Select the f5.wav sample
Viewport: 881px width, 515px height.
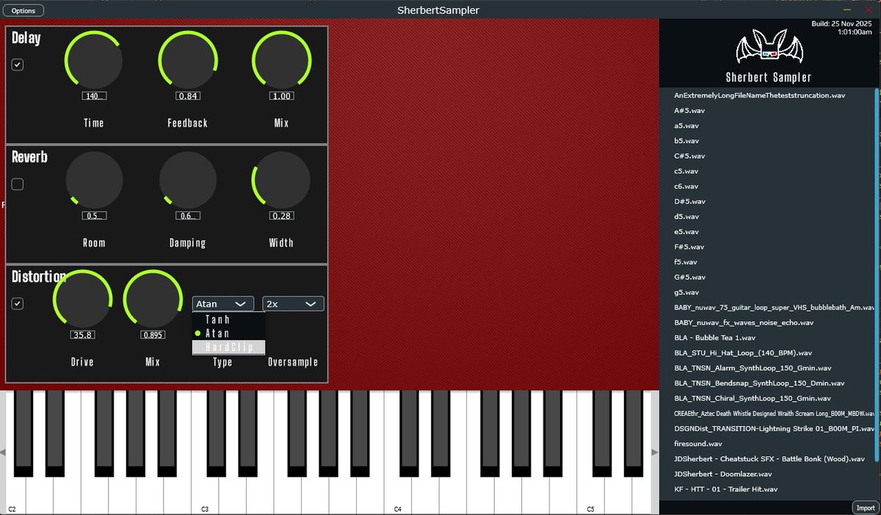click(x=767, y=262)
